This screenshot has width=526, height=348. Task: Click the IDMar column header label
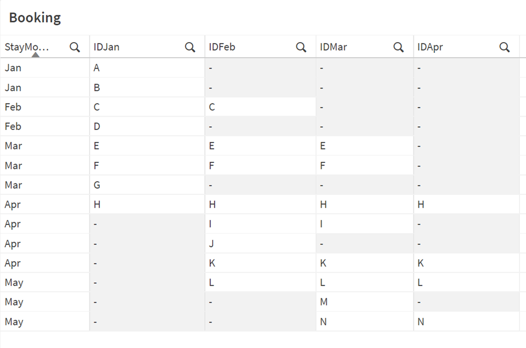[333, 47]
